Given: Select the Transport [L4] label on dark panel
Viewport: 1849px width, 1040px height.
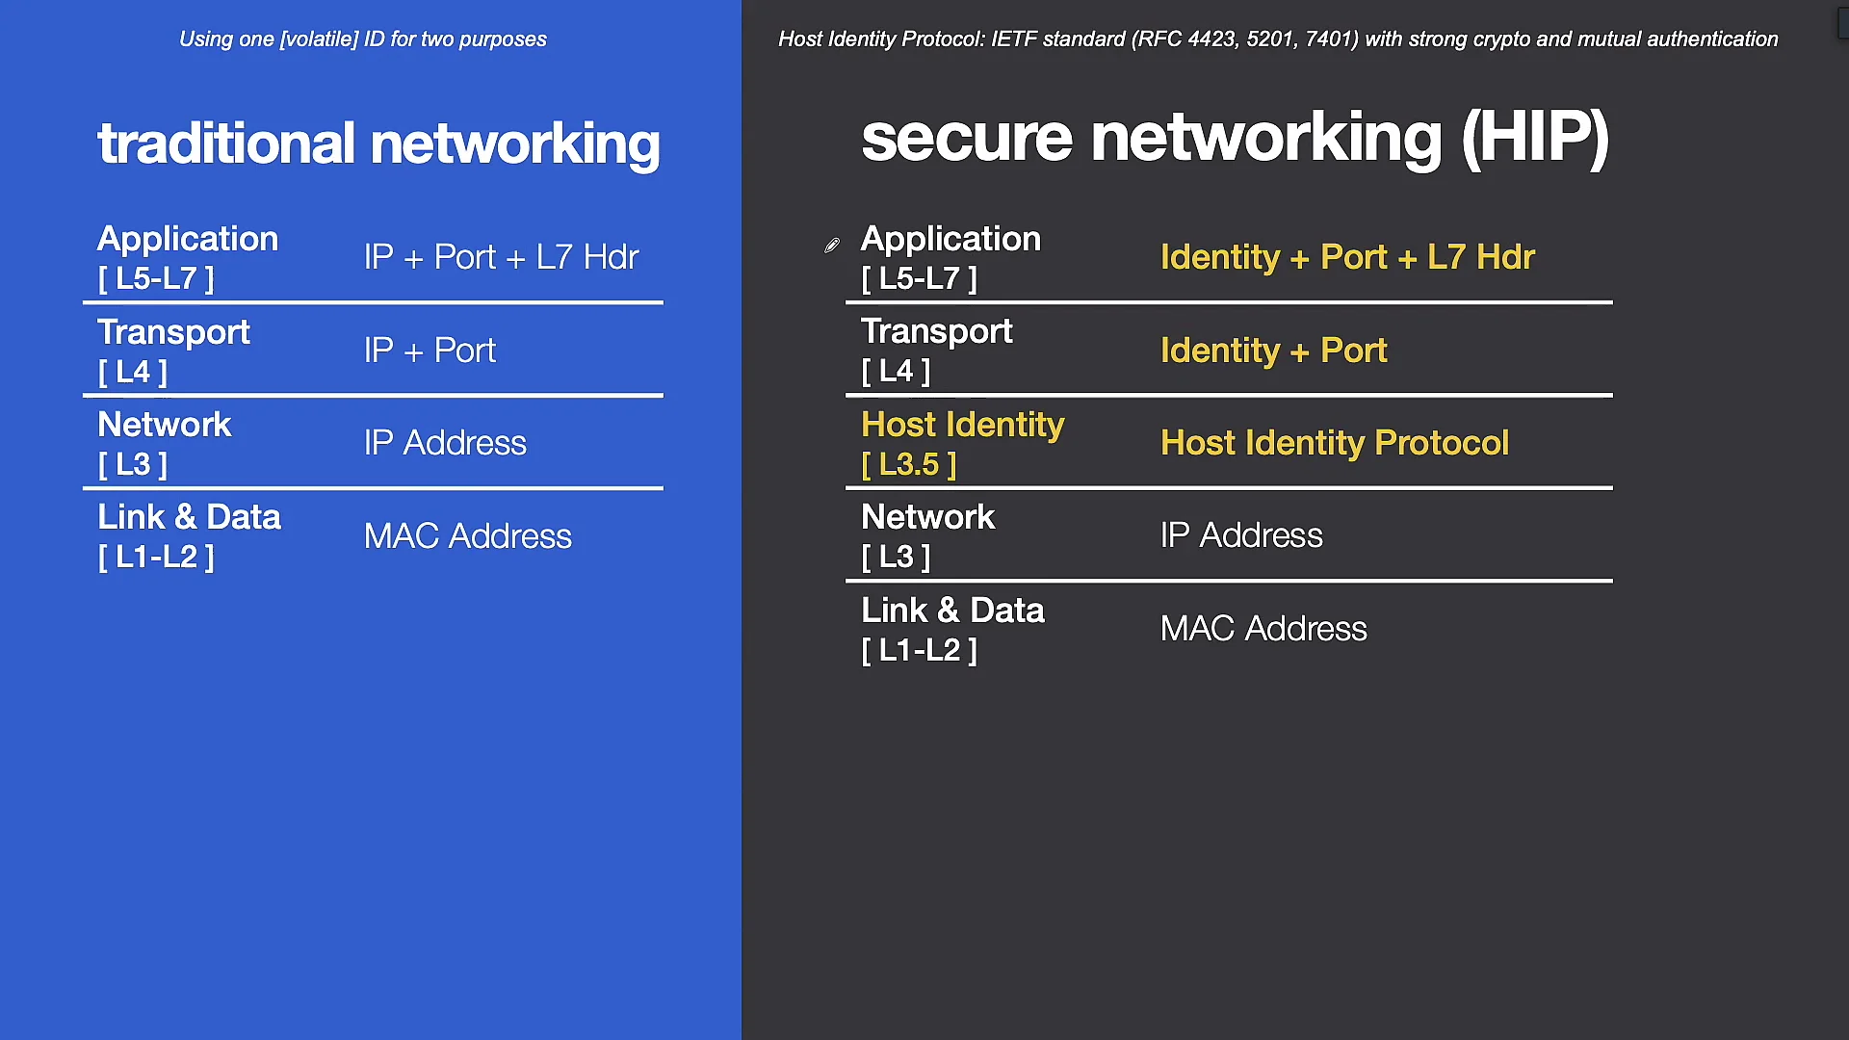Looking at the screenshot, I should pos(937,331).
